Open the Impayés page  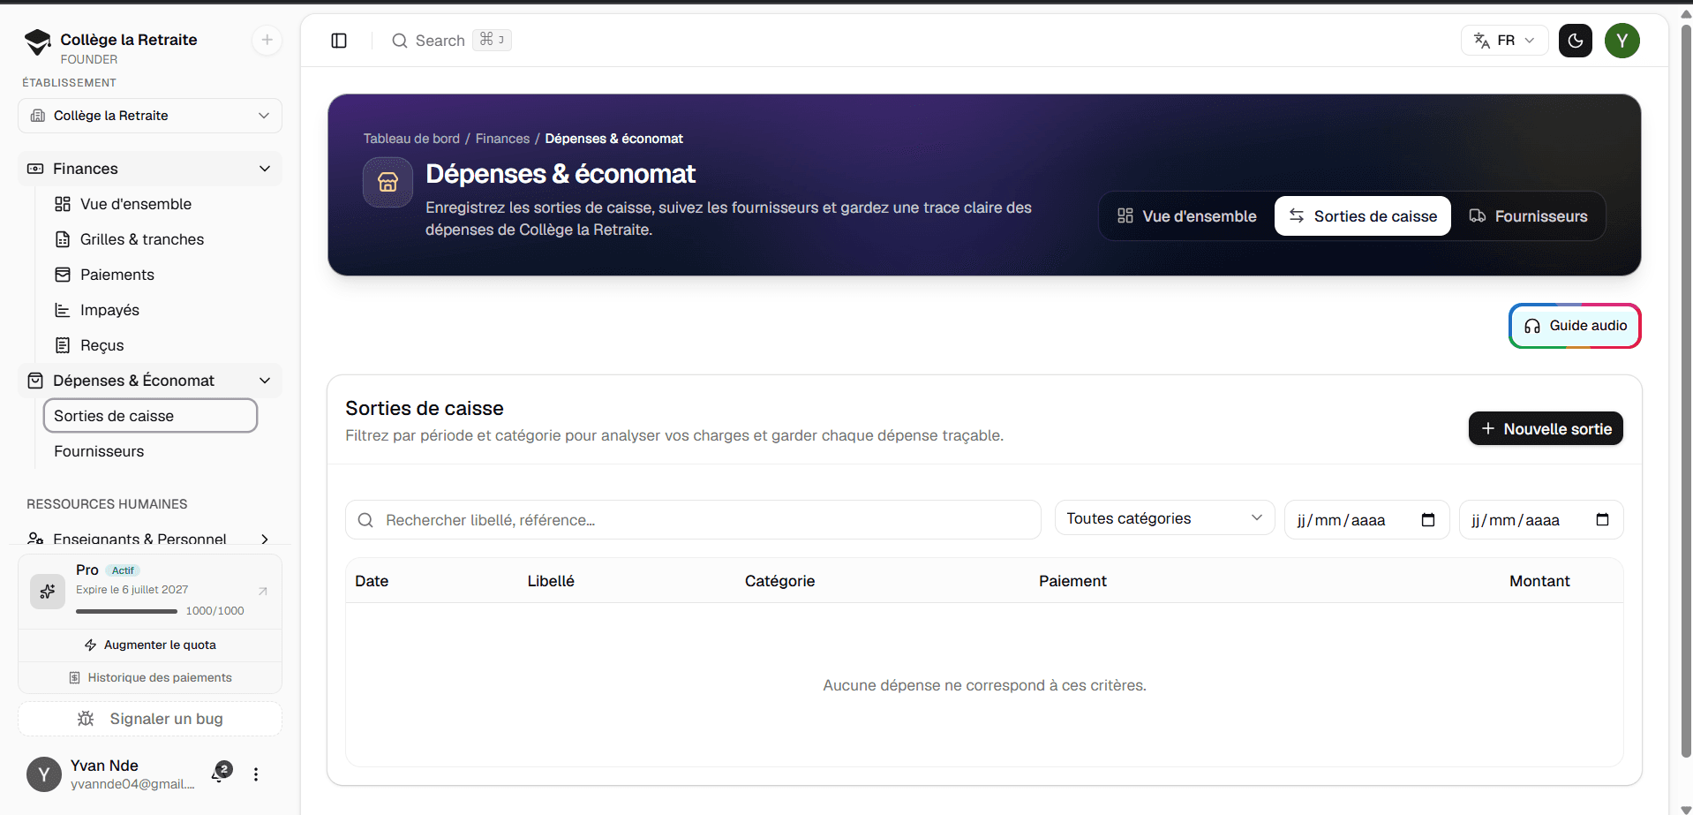(109, 310)
